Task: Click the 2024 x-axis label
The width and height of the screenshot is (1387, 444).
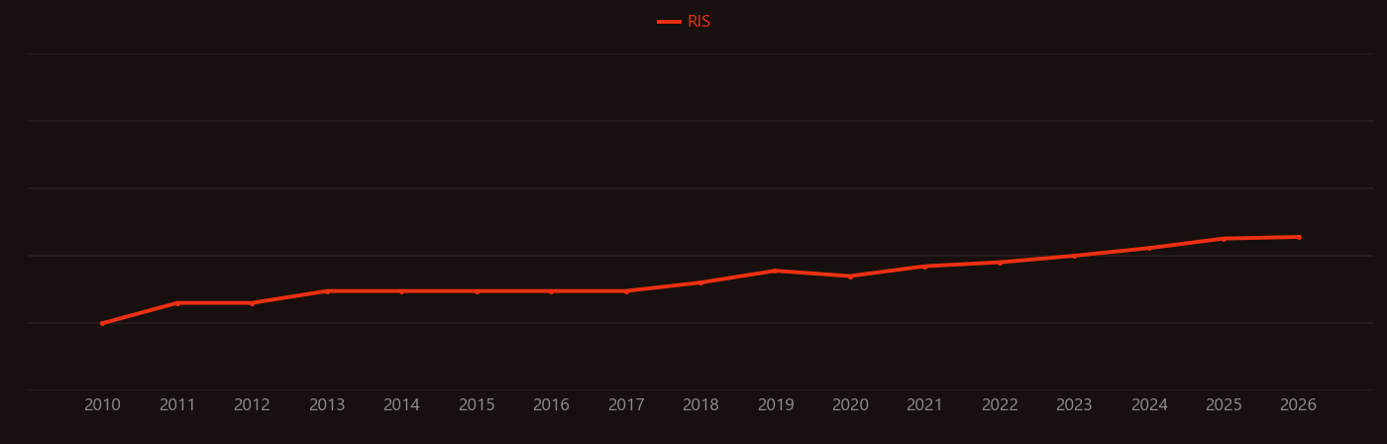Action: [1149, 405]
